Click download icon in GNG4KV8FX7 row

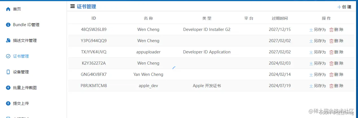click(x=311, y=74)
